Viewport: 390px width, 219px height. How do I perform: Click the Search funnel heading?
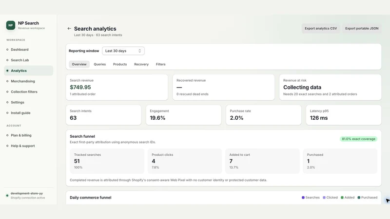click(x=82, y=136)
